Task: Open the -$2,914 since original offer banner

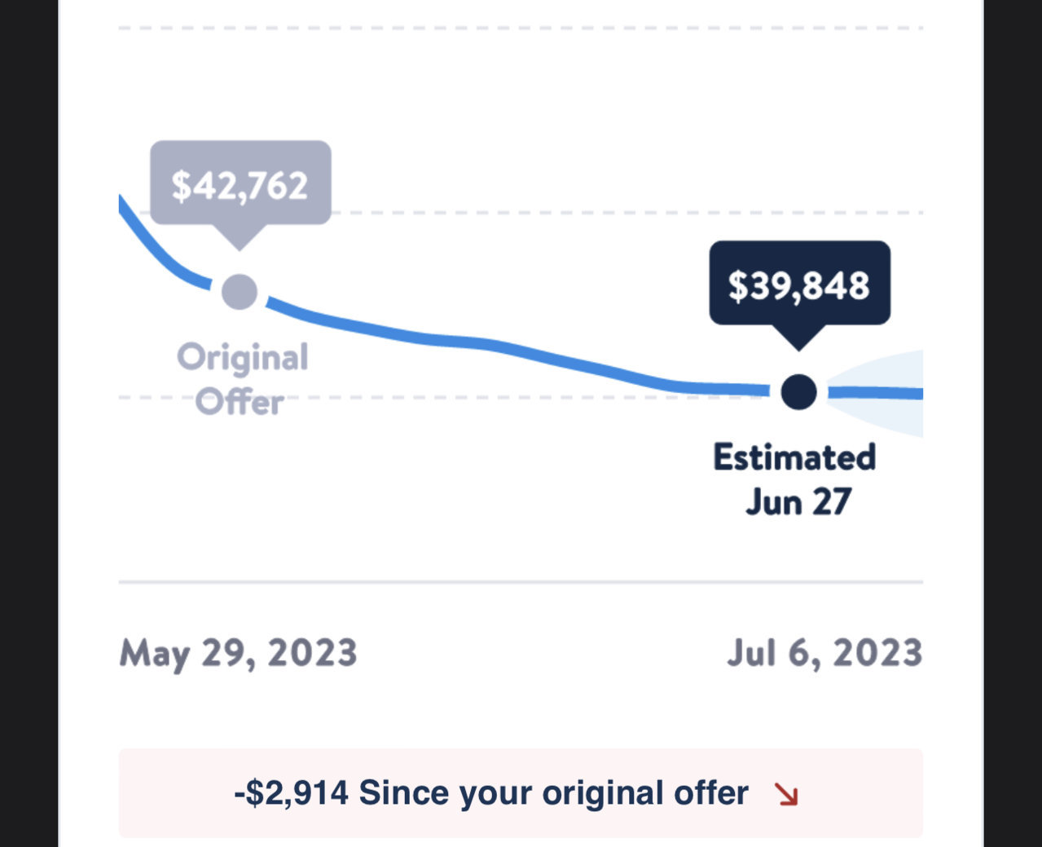Action: click(x=521, y=793)
